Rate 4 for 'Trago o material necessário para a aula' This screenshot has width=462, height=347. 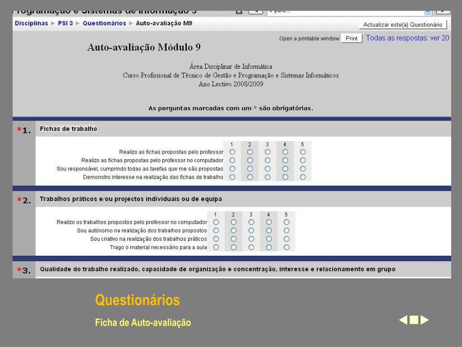(269, 247)
